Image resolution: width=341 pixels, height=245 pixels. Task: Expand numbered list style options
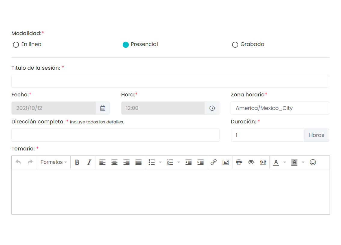point(179,162)
